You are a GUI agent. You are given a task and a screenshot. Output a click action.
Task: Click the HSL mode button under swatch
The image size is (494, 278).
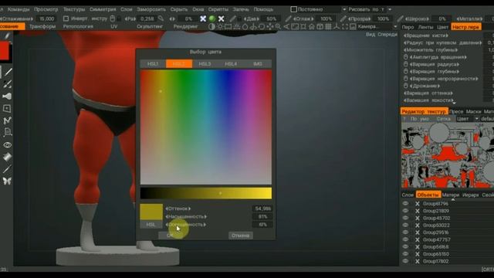click(151, 225)
